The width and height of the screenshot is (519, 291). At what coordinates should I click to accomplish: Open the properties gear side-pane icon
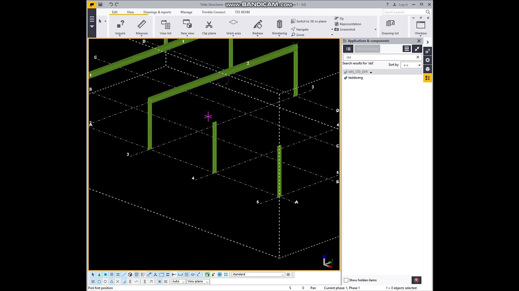(427, 60)
